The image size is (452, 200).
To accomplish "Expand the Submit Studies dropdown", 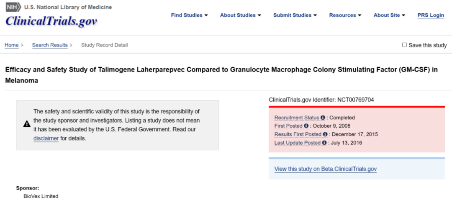I will pyautogui.click(x=295, y=15).
